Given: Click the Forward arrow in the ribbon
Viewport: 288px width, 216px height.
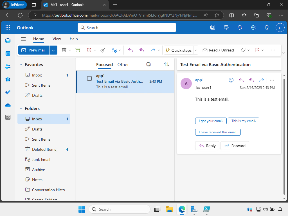Looking at the screenshot, I should point(153,50).
